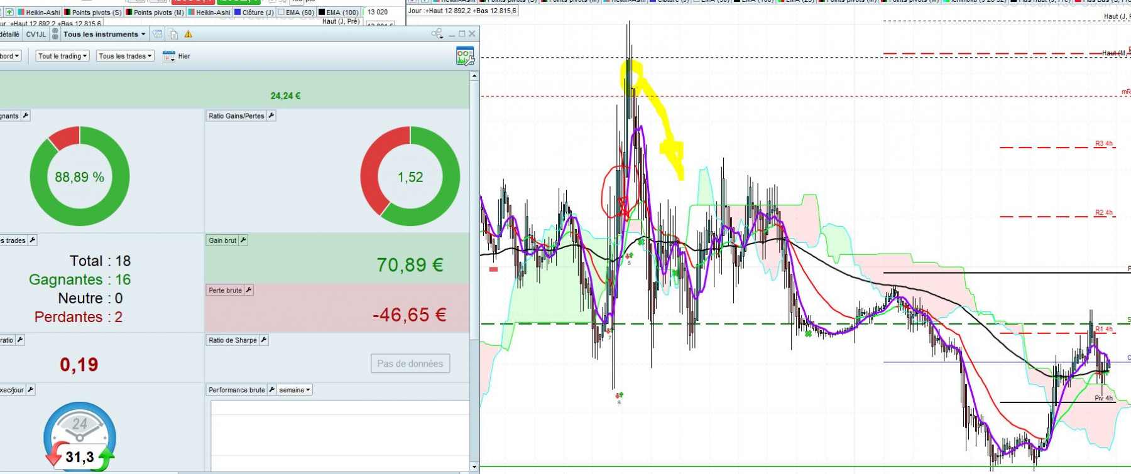Click the 70,89 € gross gain value
Screen dimensions: 1131x474
click(410, 265)
